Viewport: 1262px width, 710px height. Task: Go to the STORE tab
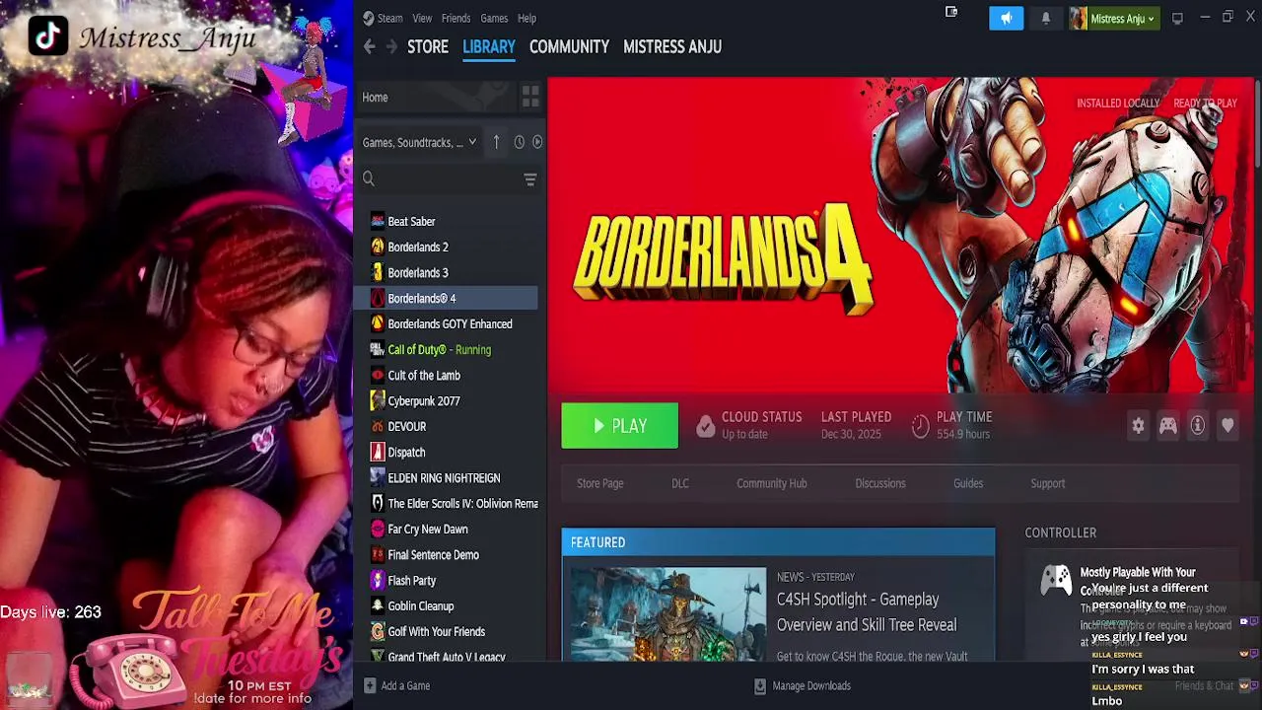(428, 46)
